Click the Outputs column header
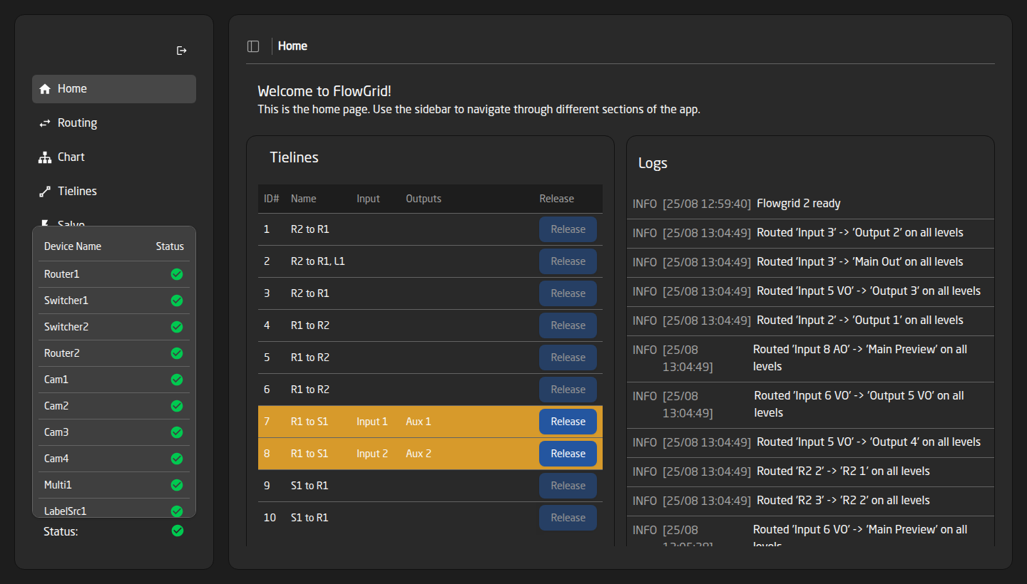 (424, 199)
